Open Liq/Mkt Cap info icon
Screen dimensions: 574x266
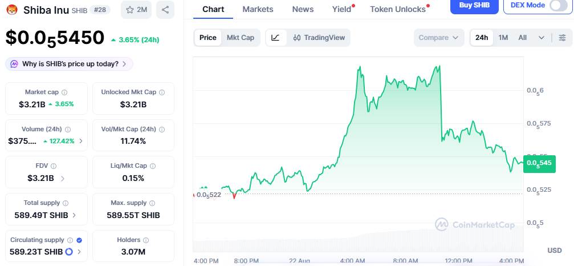(153, 166)
